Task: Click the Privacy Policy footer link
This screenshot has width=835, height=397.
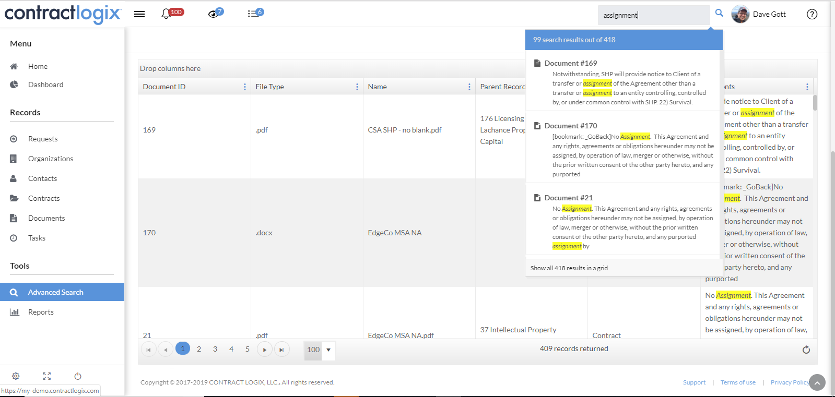Action: (x=790, y=382)
